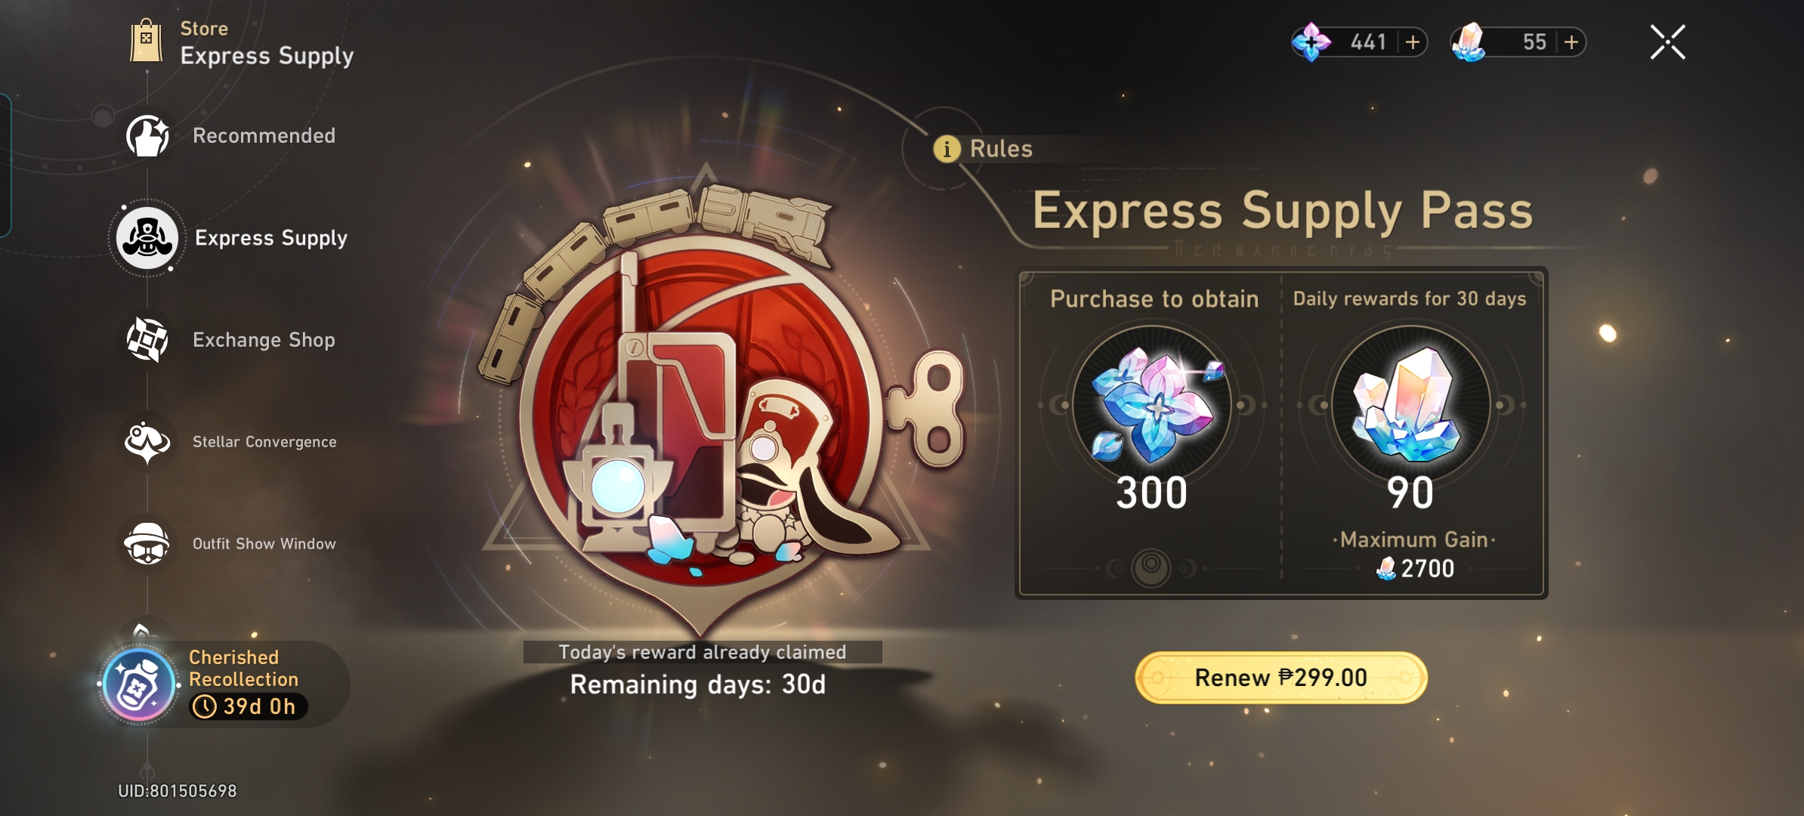
Task: Switch to Stellar Convergence tab label
Action: click(264, 442)
